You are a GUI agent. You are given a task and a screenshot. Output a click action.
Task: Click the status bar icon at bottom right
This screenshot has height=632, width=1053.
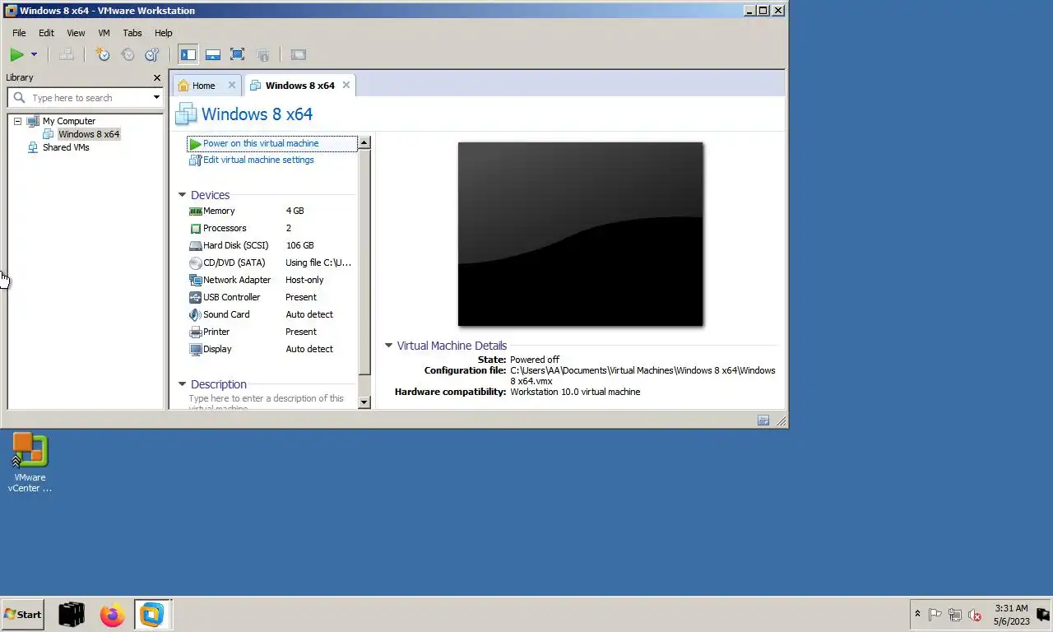[x=763, y=421]
